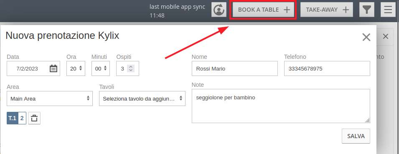Click the Note text area
Viewport: 399px width, 154px height.
click(281, 106)
